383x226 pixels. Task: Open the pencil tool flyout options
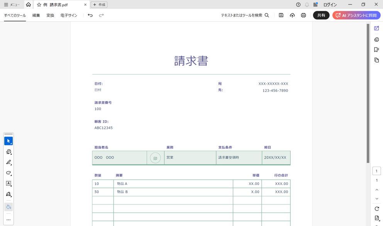coord(12,165)
